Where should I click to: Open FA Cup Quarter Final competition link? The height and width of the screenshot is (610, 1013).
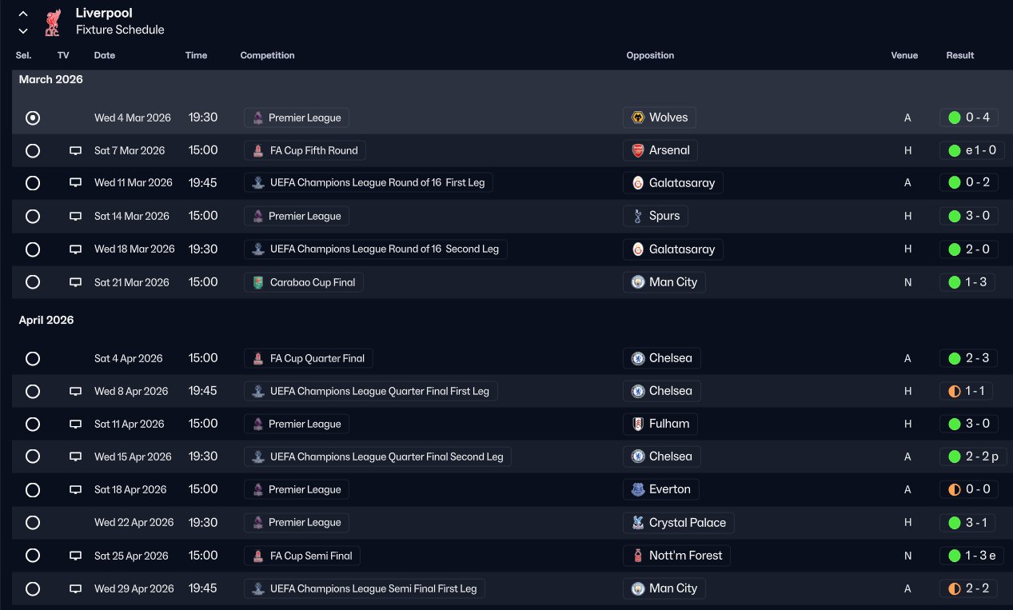coord(309,358)
